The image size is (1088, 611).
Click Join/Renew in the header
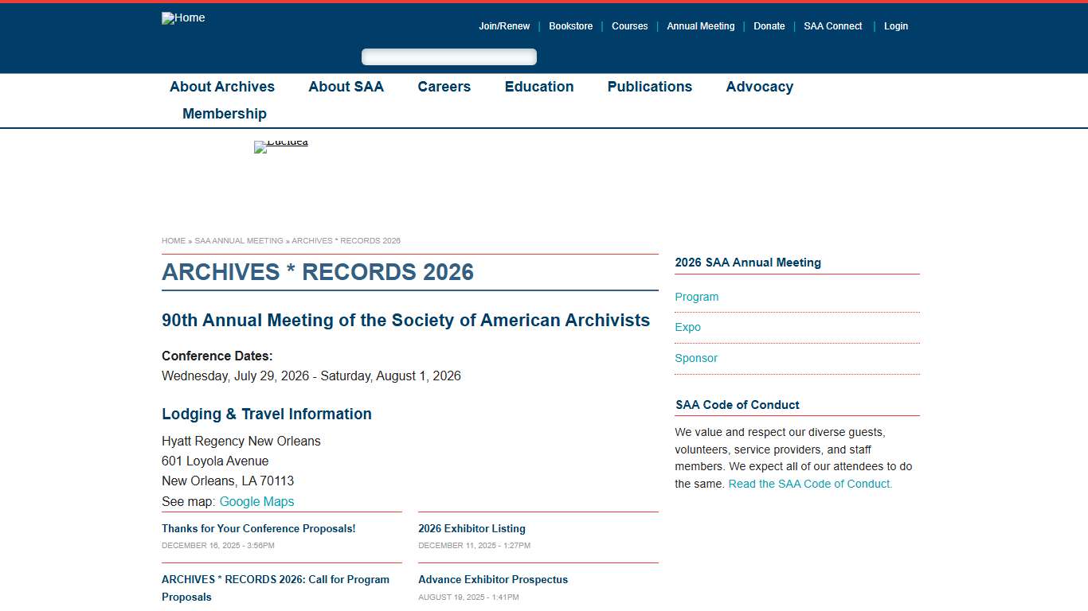[x=504, y=25]
